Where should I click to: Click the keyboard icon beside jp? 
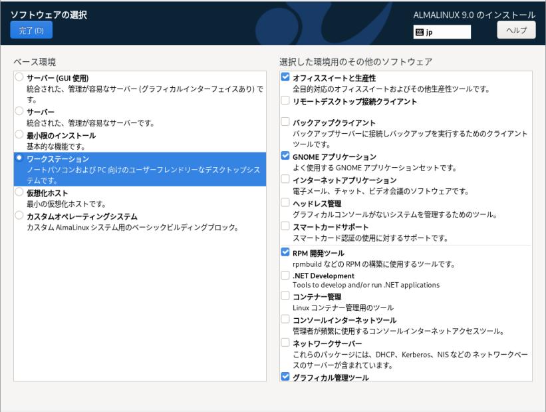(420, 32)
